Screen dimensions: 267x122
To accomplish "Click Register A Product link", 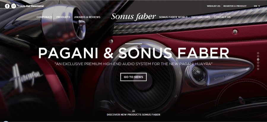I will click(235, 6).
